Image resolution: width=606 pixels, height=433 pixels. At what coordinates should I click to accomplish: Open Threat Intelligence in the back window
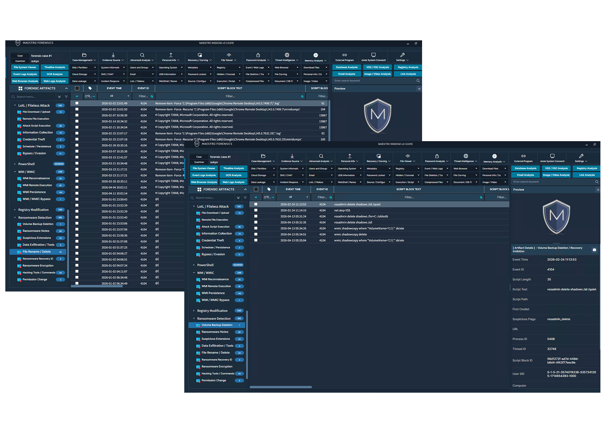coord(287,57)
